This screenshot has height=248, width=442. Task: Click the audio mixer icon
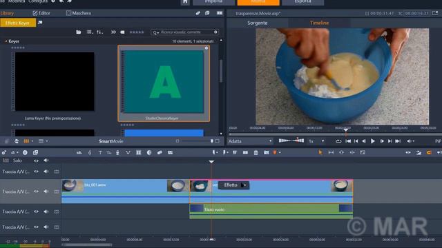point(79,152)
